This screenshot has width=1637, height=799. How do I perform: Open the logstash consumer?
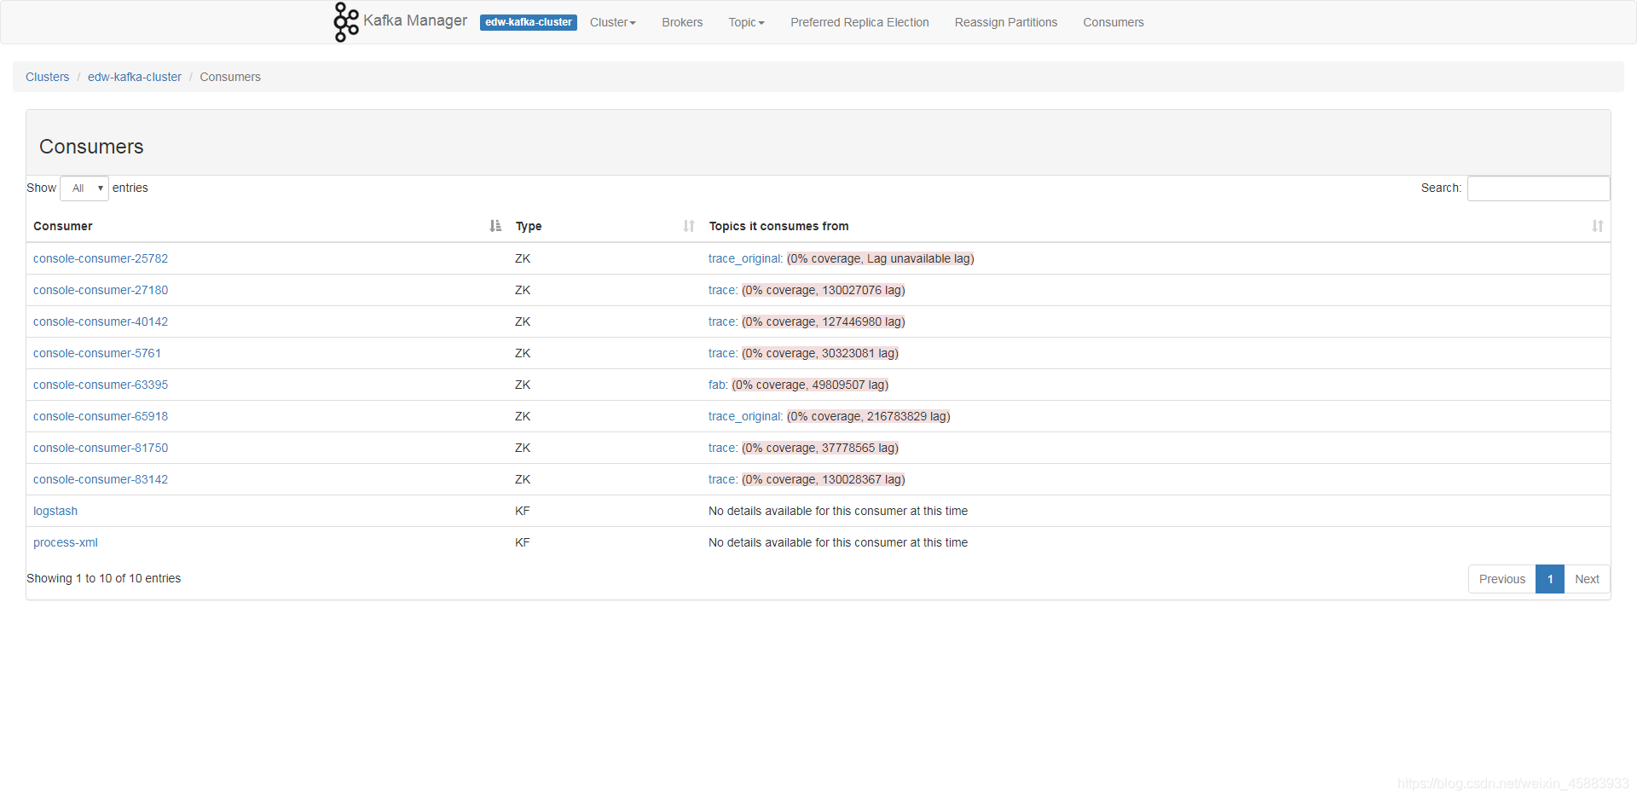click(x=55, y=511)
